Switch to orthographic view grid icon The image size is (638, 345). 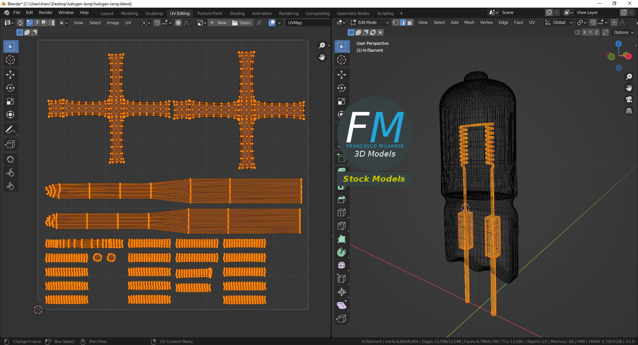(x=629, y=111)
